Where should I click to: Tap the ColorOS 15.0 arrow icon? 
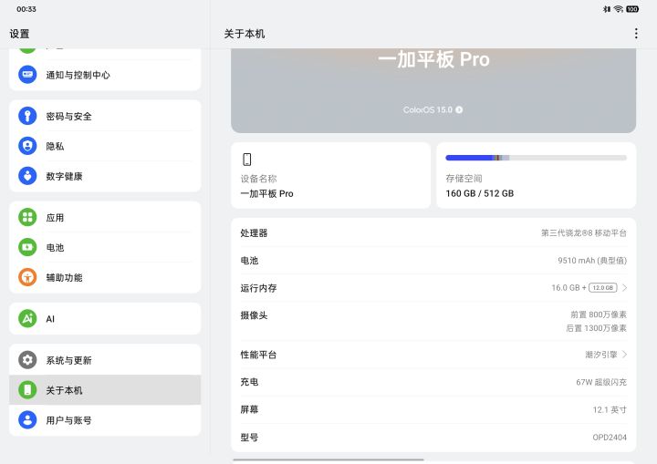point(459,109)
